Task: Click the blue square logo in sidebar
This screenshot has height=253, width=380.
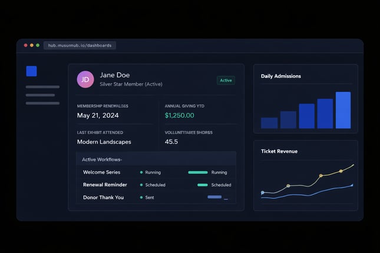Action: 31,71
